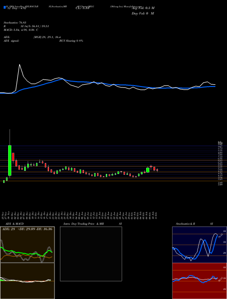Click the empty intraday trading price panel
227x299 pixels.
[x=91, y=254]
